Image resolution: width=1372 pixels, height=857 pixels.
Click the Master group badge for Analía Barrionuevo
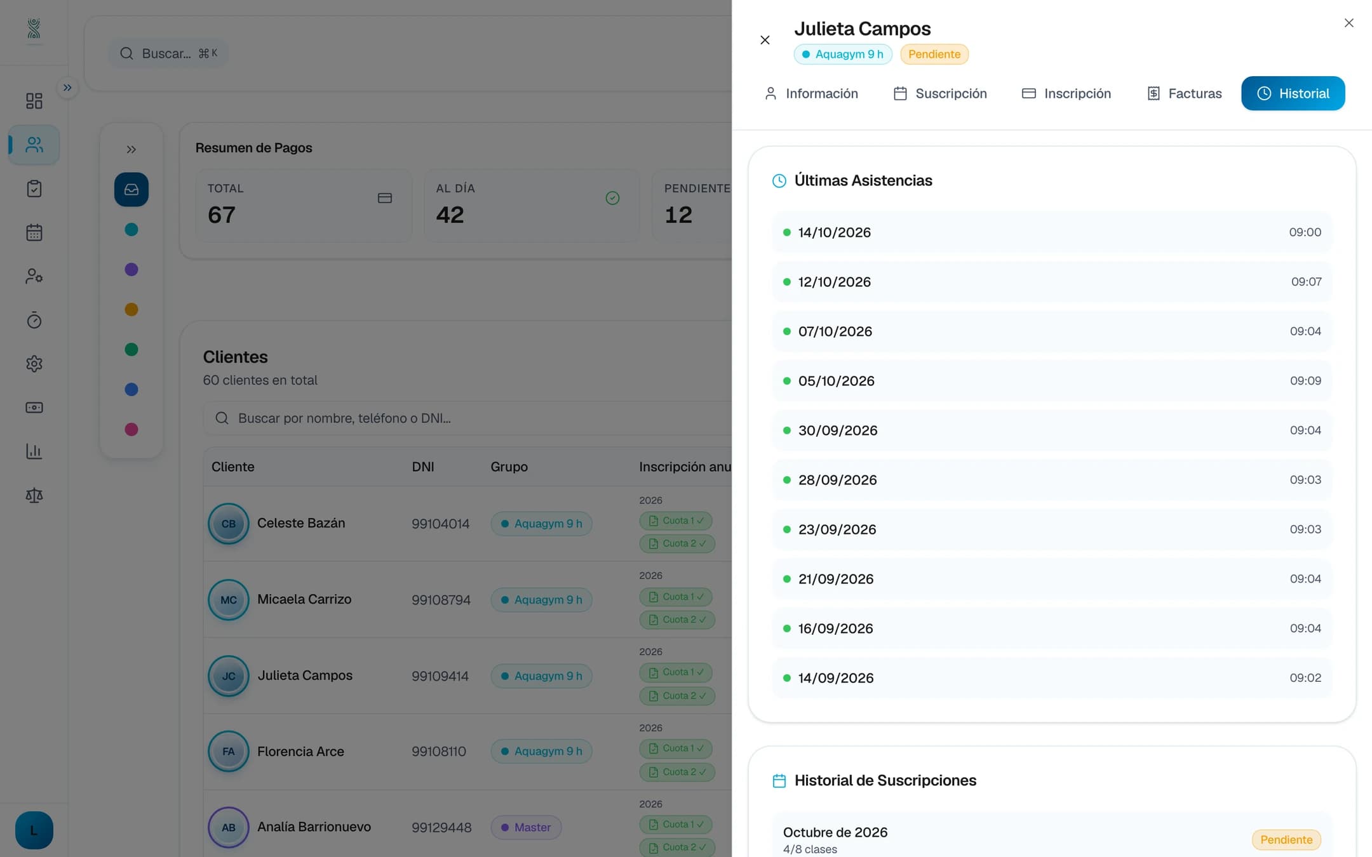tap(526, 827)
